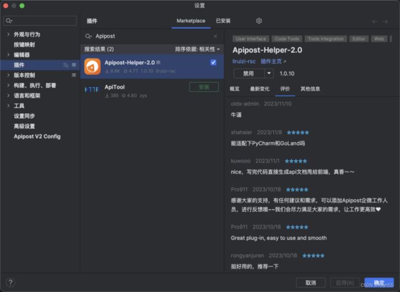Click the Code Tools tag
The image size is (400, 292).
point(287,39)
